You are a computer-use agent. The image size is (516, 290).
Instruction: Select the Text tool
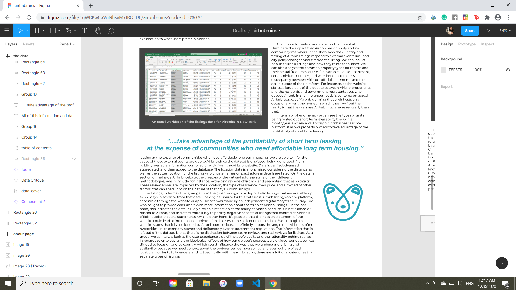pyautogui.click(x=84, y=31)
